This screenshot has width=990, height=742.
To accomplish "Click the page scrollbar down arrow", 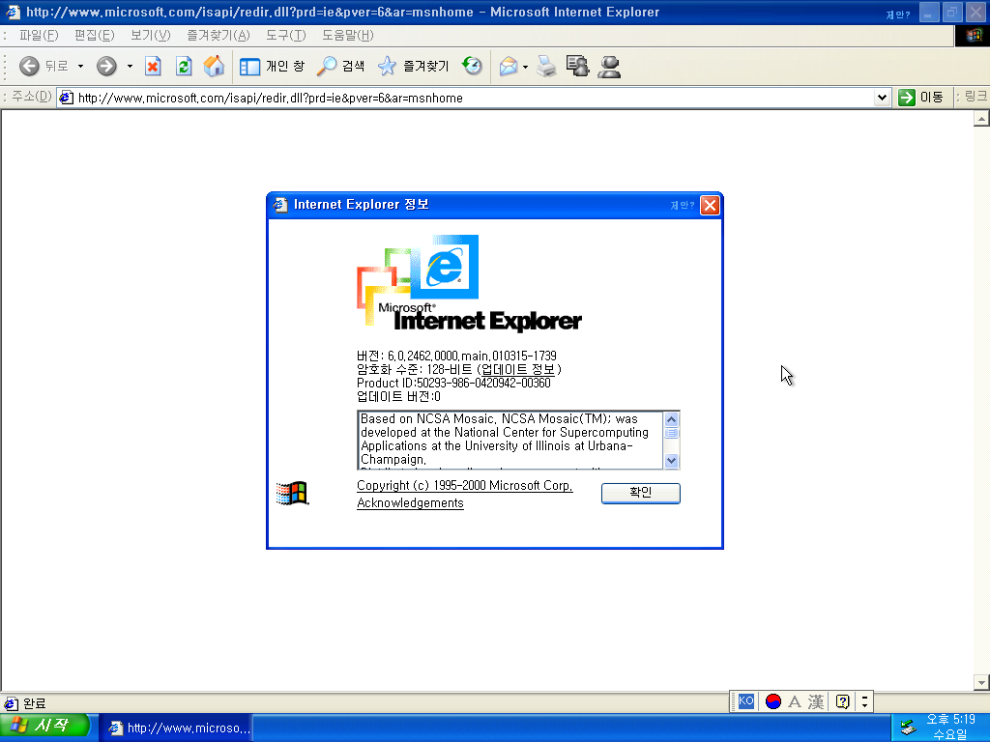I will pyautogui.click(x=981, y=682).
